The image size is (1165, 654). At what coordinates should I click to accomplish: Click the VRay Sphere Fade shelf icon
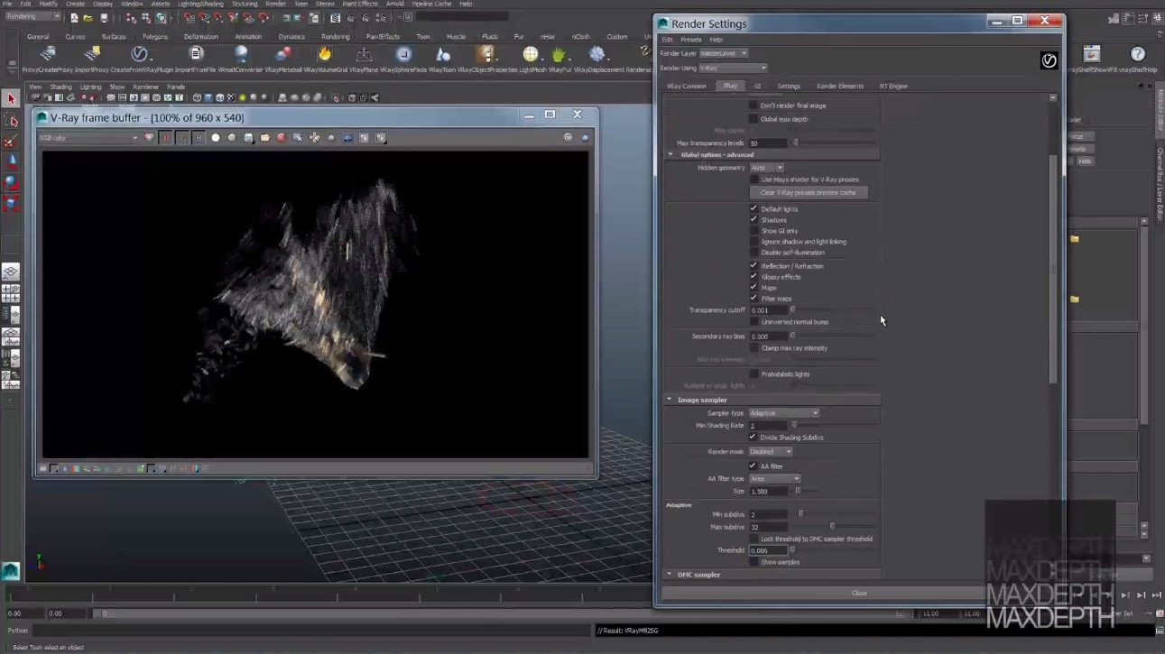403,54
